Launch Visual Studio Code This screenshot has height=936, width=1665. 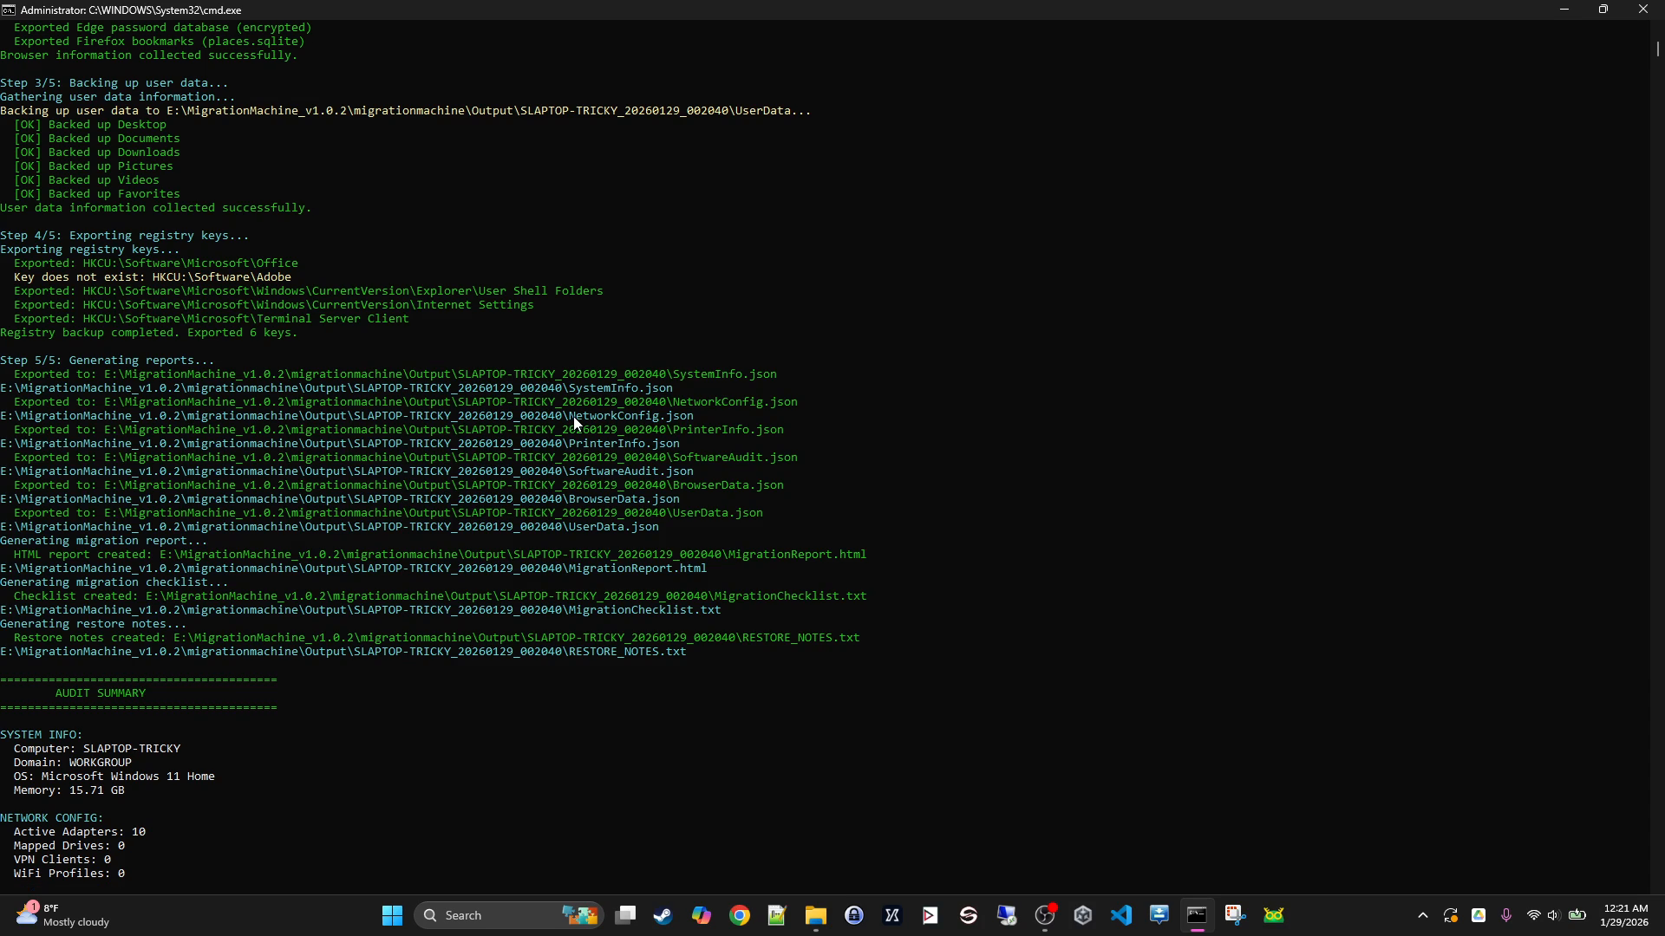(x=1121, y=915)
